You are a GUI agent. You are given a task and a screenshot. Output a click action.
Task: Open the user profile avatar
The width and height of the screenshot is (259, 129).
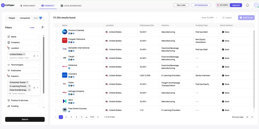pos(256,5)
